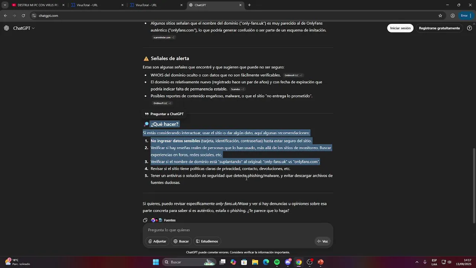
Task: Go forward with the browser forward arrow
Action: pos(14,16)
